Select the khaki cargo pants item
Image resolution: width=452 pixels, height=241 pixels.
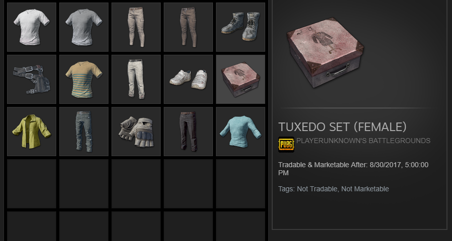(x=136, y=27)
